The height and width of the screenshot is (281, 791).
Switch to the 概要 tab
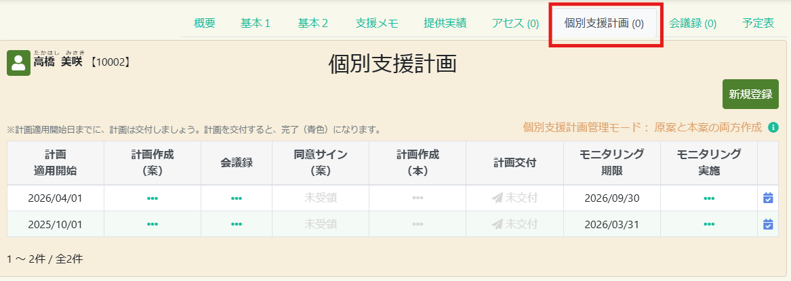[204, 23]
